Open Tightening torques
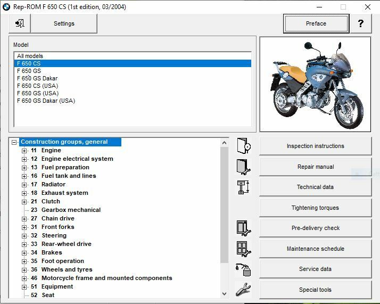This screenshot has width=380, height=304. click(x=315, y=208)
